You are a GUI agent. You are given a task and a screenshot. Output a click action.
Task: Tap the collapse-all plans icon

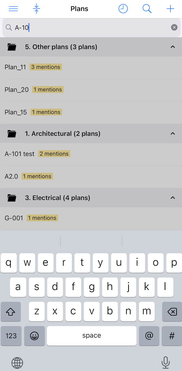tap(36, 8)
